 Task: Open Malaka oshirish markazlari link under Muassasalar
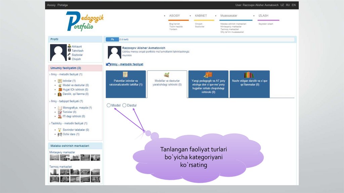point(233,24)
